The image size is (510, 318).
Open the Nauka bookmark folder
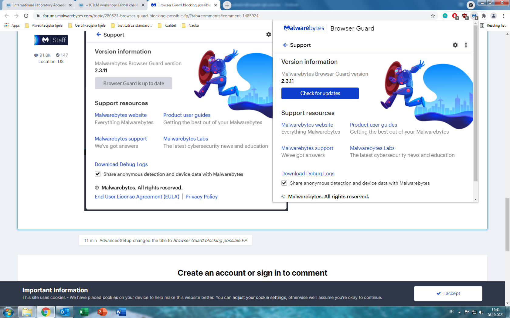coord(190,25)
